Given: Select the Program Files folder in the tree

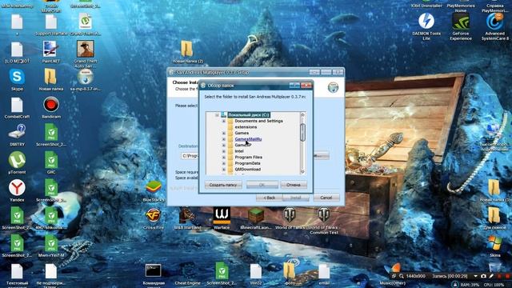Looking at the screenshot, I should point(249,158).
